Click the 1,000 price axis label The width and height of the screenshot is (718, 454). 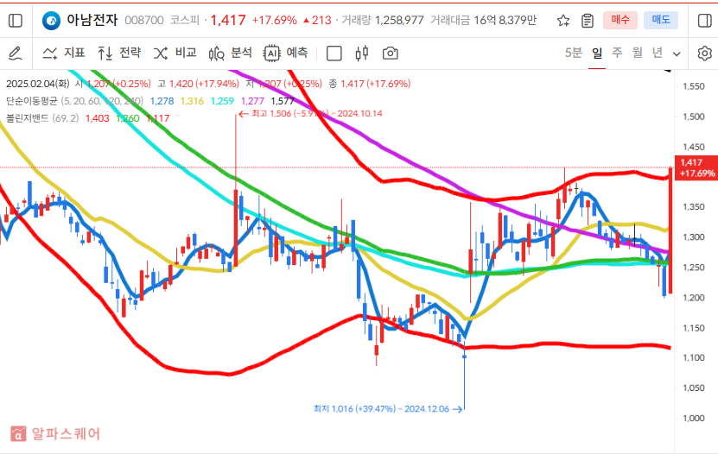[693, 418]
